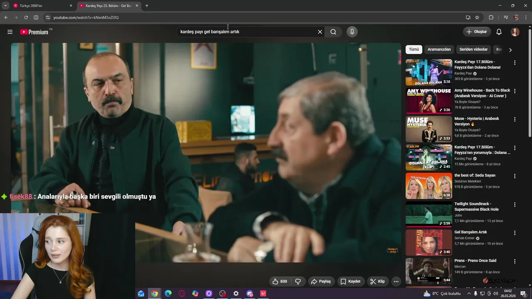Open options for Amy Winehouse Back To Black video
This screenshot has width=532, height=299.
[515, 91]
